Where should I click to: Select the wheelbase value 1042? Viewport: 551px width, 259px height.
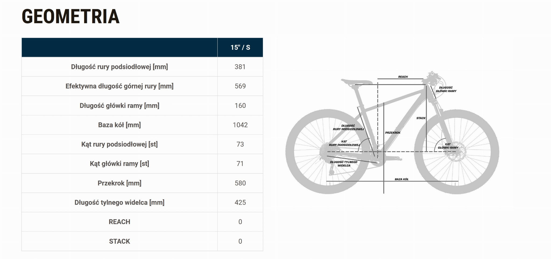(240, 125)
